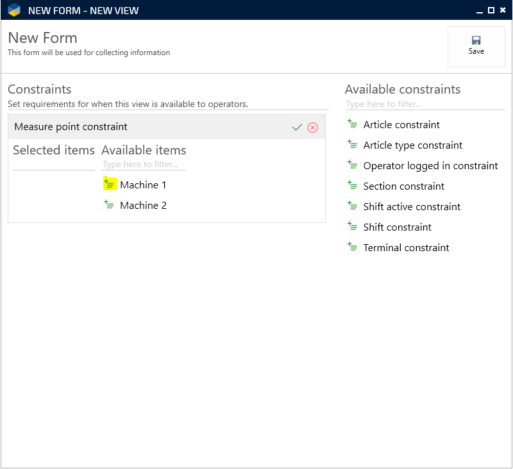Confirm constraint with the green checkmark
The width and height of the screenshot is (513, 469).
pos(297,128)
